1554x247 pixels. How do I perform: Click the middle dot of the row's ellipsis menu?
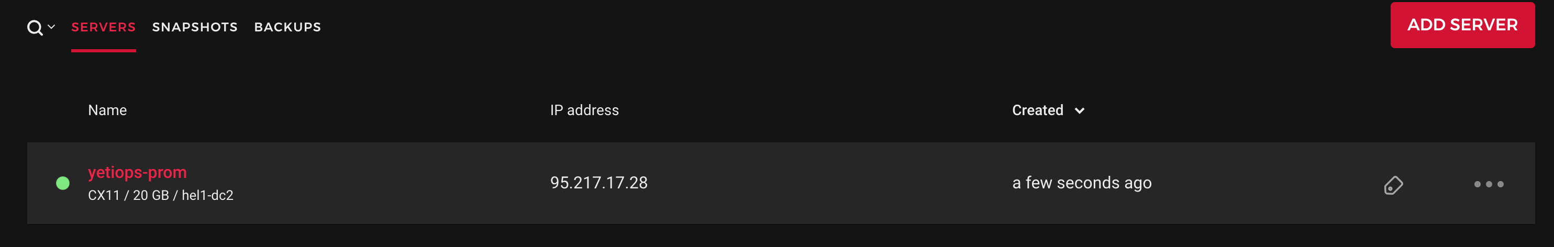coord(1489,184)
